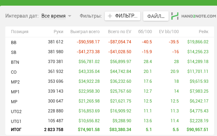
Task: Sort by the бб/100 column header
Action: click(x=145, y=32)
